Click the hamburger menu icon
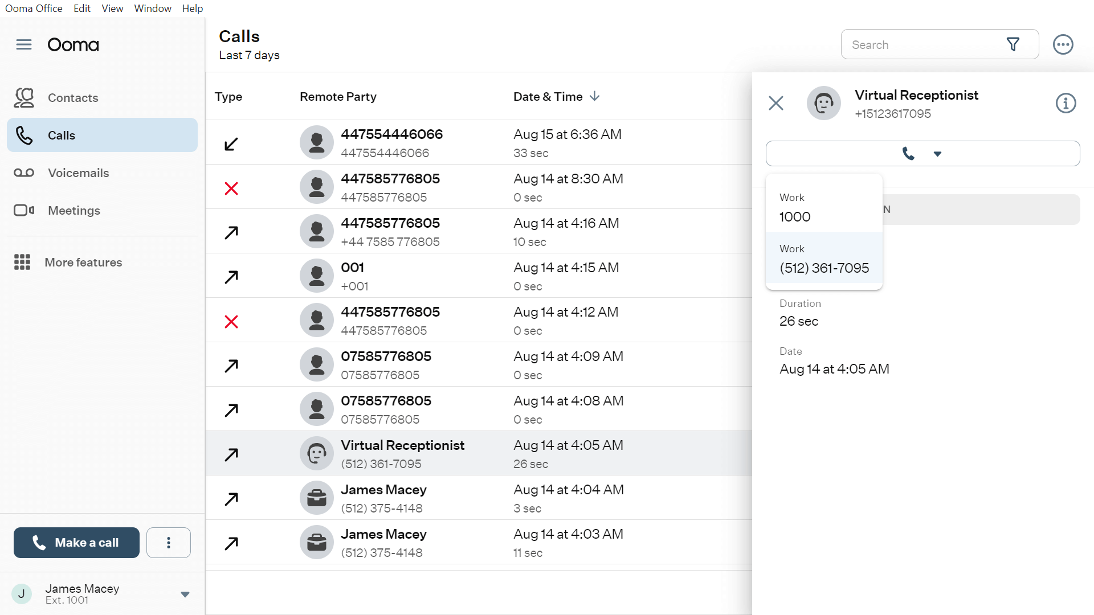The height and width of the screenshot is (615, 1094). (24, 43)
